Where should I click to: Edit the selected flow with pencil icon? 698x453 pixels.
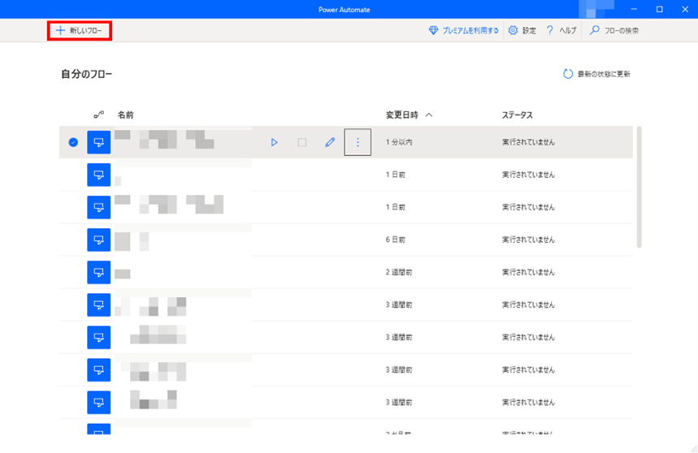coord(330,142)
